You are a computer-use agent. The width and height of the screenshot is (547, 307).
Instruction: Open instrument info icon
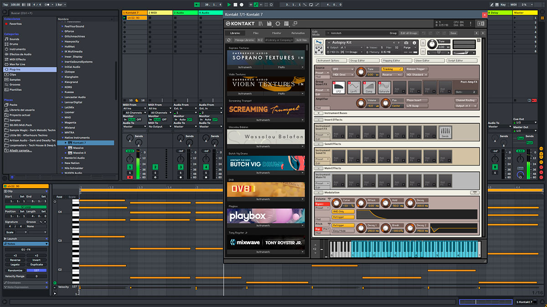click(415, 42)
